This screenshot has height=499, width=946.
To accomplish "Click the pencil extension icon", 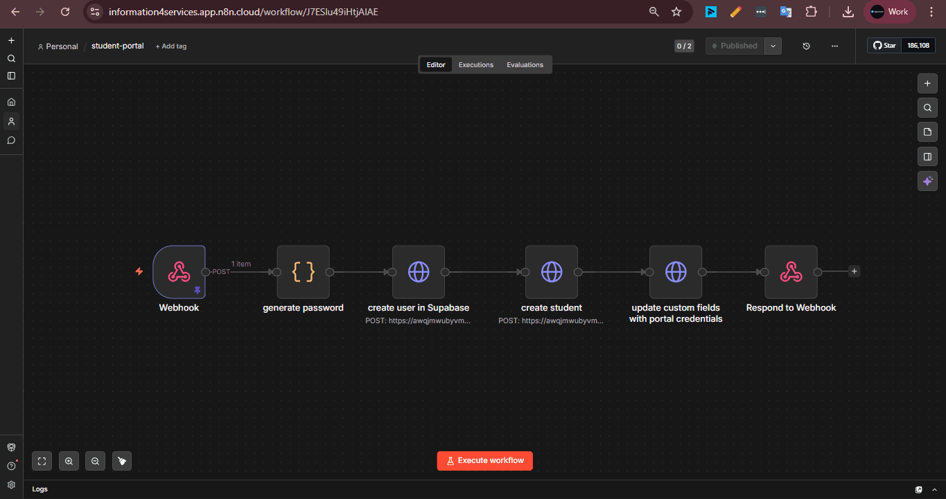I will (x=735, y=12).
